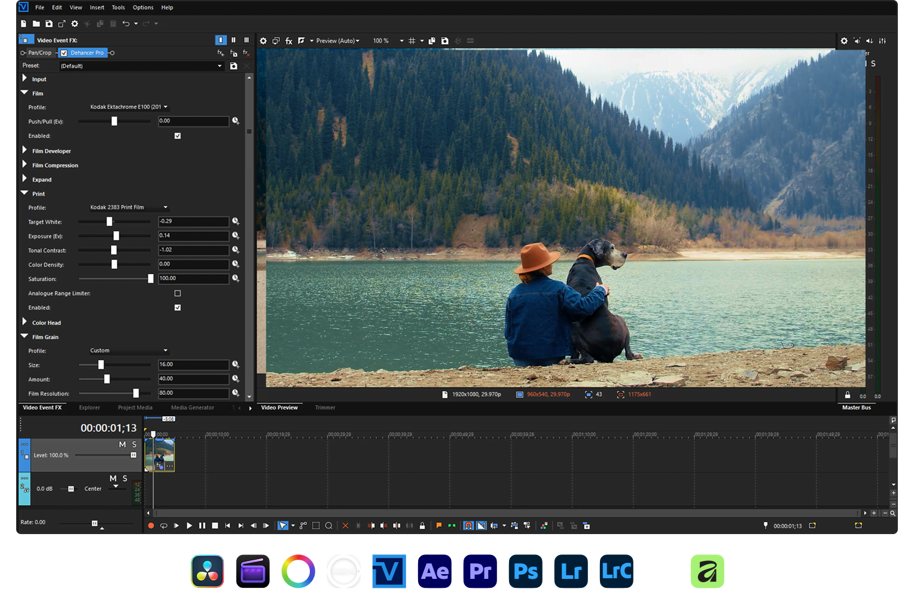The height and width of the screenshot is (598, 914).
Task: Click preview overlays grid icon
Action: [412, 41]
